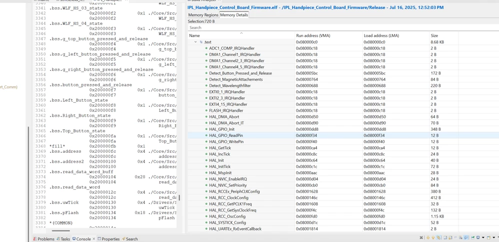Select the DMA1_Channel1_IRQHandler row
The image size is (499, 242).
pyautogui.click(x=343, y=54)
